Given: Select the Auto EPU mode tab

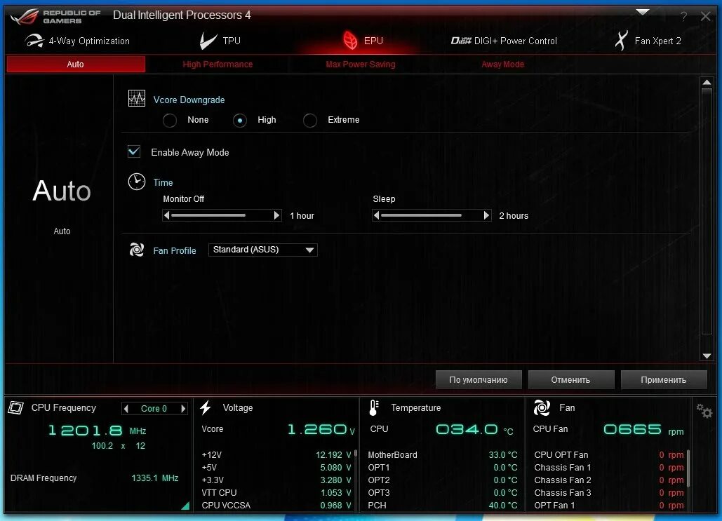Looking at the screenshot, I should [x=76, y=65].
